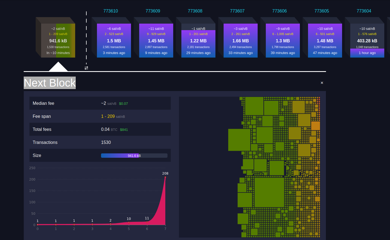Open block height link 773609
The height and width of the screenshot is (240, 390).
tap(153, 11)
